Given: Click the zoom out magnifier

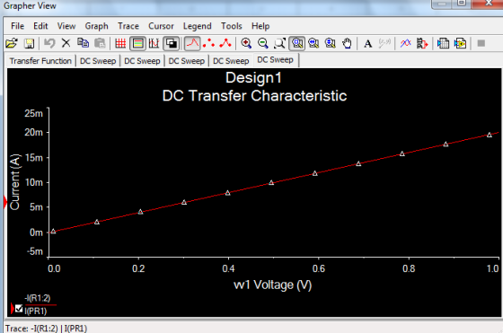Looking at the screenshot, I should [263, 43].
